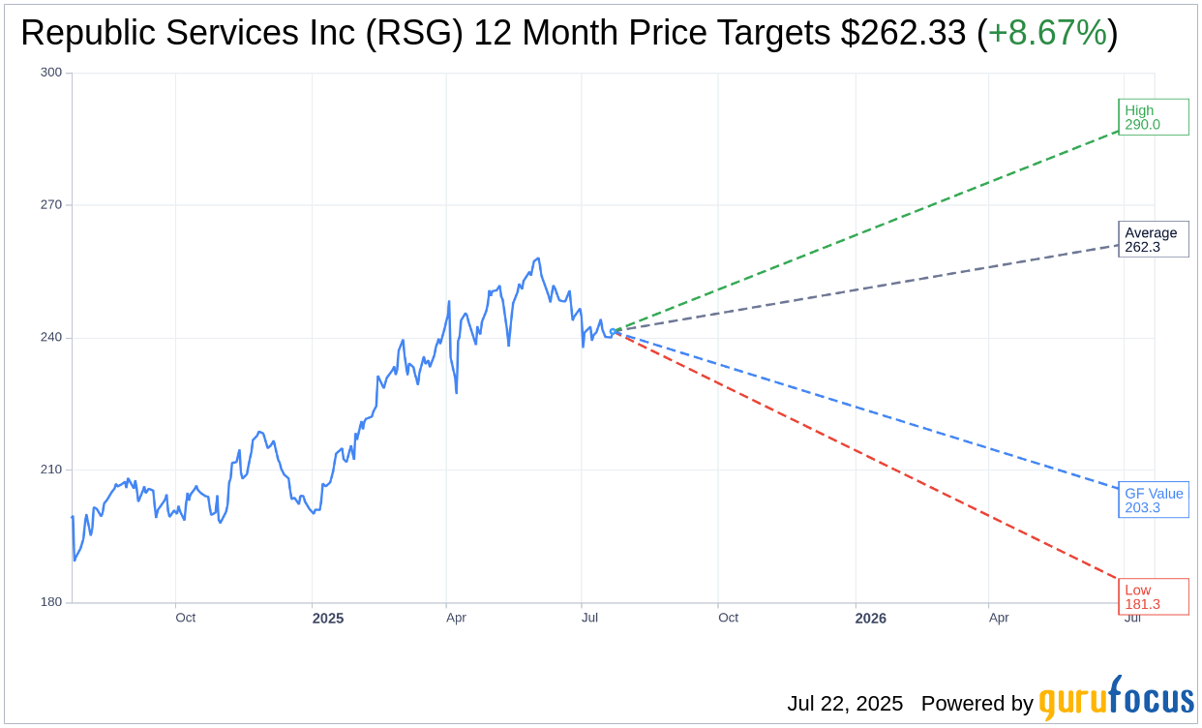Click the Apr label before Jul 2025
Image resolution: width=1202 pixels, height=728 pixels.
pyautogui.click(x=456, y=618)
